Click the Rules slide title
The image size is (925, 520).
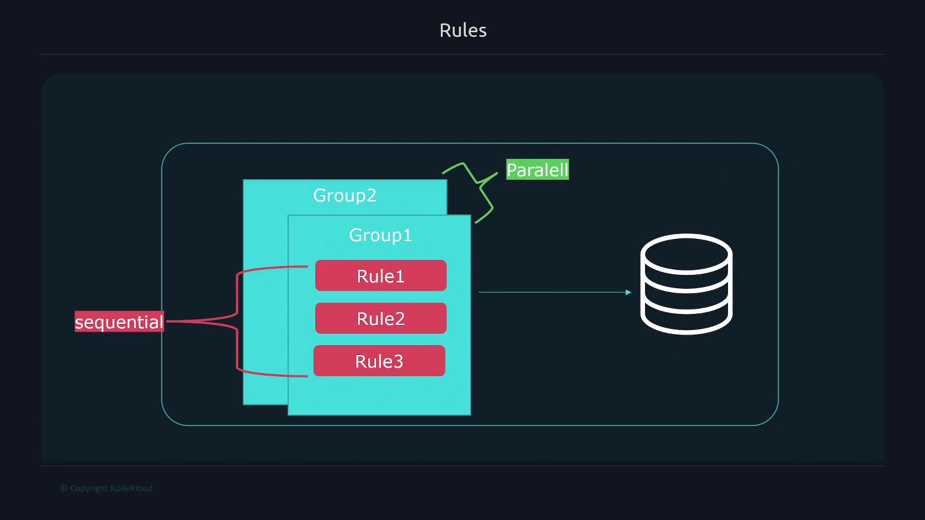click(463, 30)
